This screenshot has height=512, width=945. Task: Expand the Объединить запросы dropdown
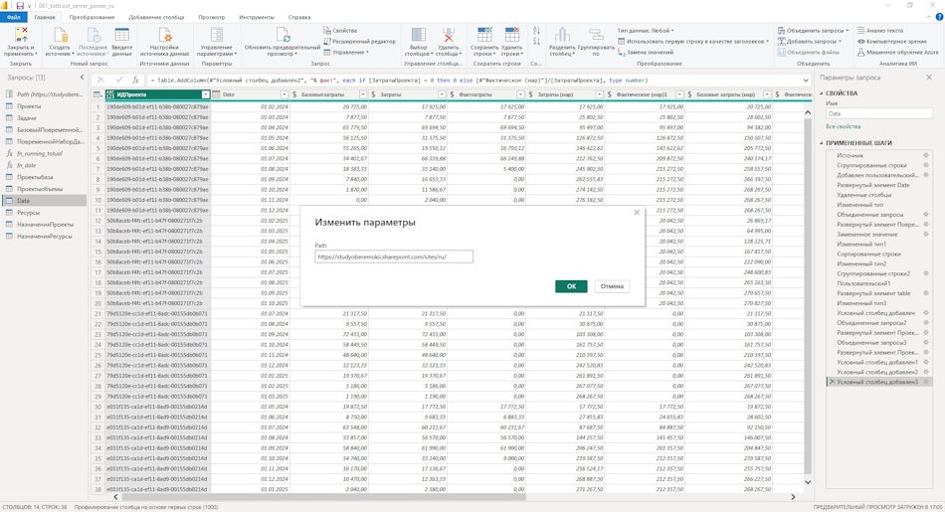click(x=847, y=30)
